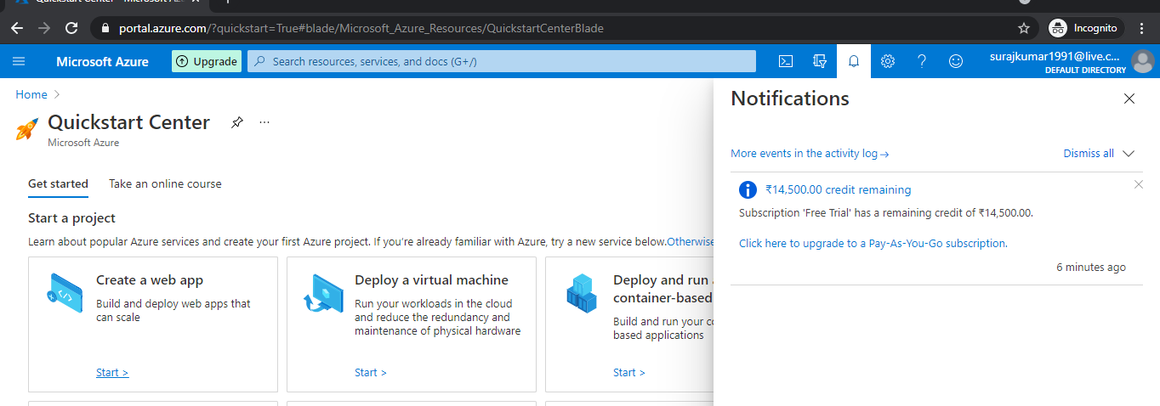Image resolution: width=1160 pixels, height=406 pixels.
Task: Bookmark this page with the star icon
Action: click(x=1024, y=28)
